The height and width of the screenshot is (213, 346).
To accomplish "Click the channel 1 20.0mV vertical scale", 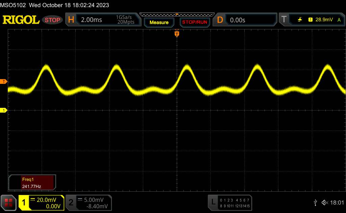I will pos(47,200).
